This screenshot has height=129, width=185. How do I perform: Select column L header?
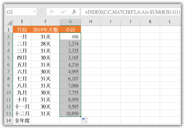[x=170, y=22]
